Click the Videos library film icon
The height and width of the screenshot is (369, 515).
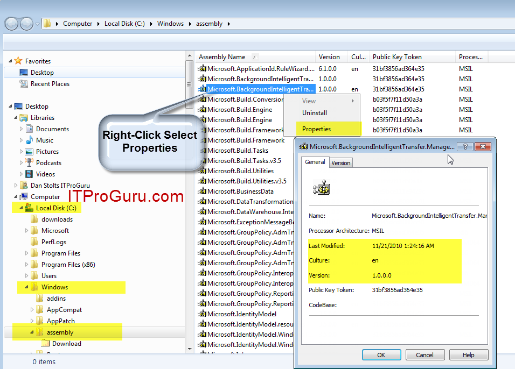point(29,174)
